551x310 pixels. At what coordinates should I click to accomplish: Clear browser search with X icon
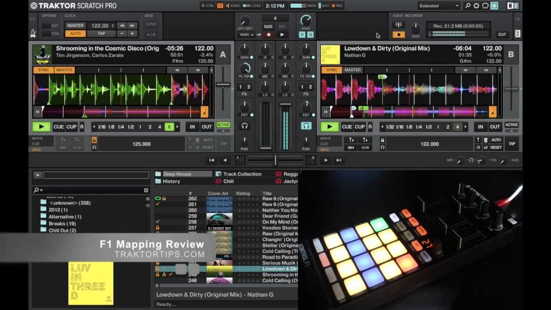pos(146,190)
